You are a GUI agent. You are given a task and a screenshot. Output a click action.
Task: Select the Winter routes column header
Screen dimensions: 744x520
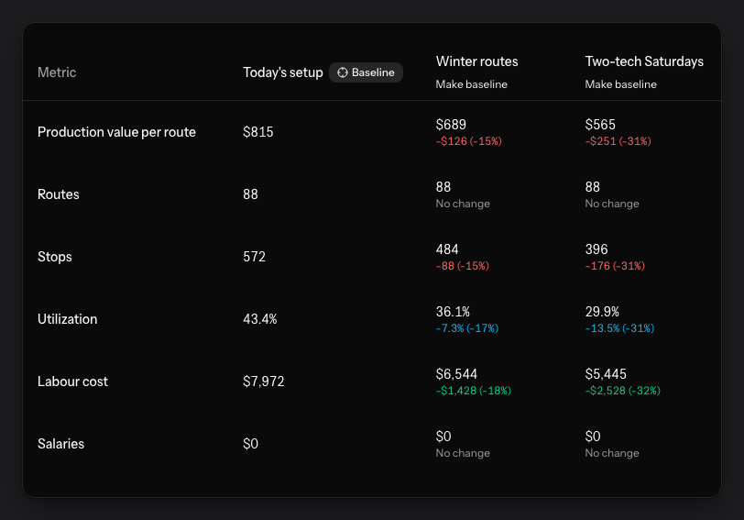[476, 61]
